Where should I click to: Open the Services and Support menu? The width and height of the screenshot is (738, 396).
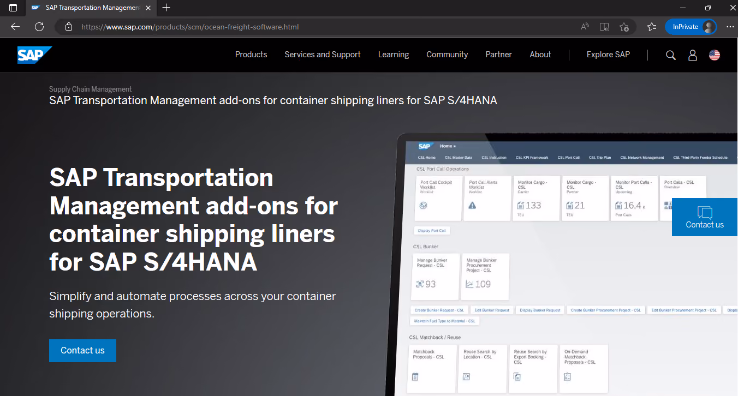[x=323, y=55]
